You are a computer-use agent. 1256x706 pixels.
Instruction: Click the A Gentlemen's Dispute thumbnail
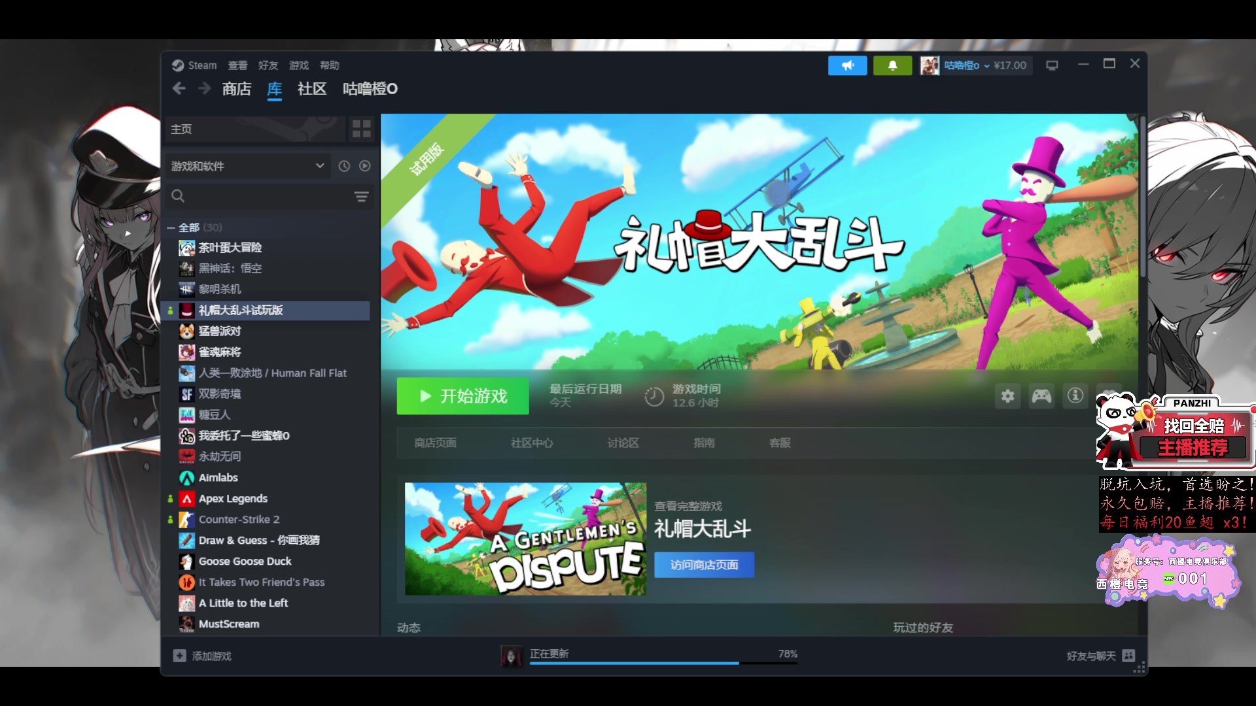coord(525,539)
